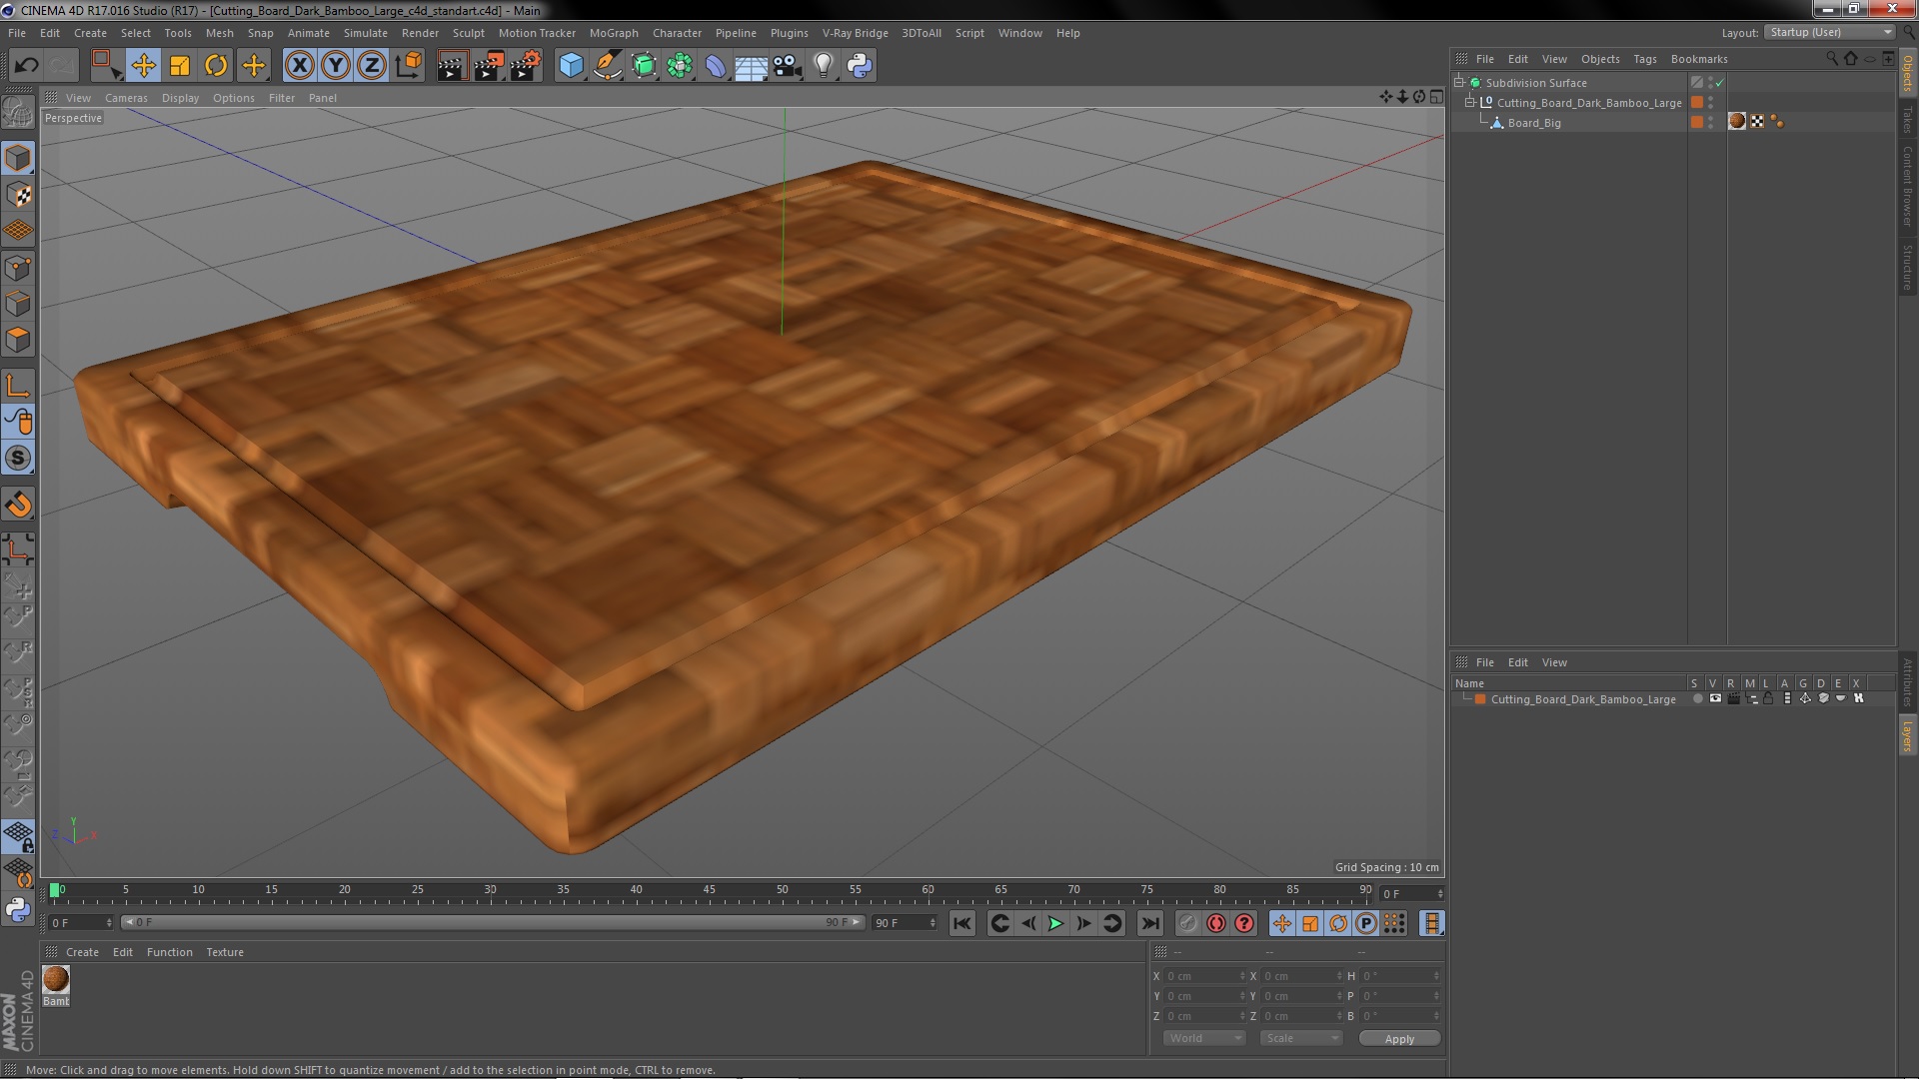Viewport: 1919px width, 1079px height.
Task: Open Material Manager Create menu
Action: click(x=82, y=952)
